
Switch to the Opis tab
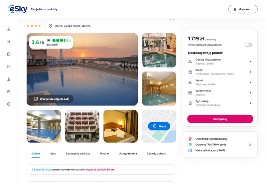click(x=53, y=153)
